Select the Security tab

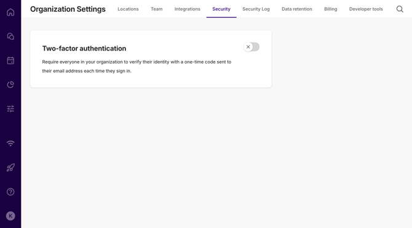click(x=221, y=9)
